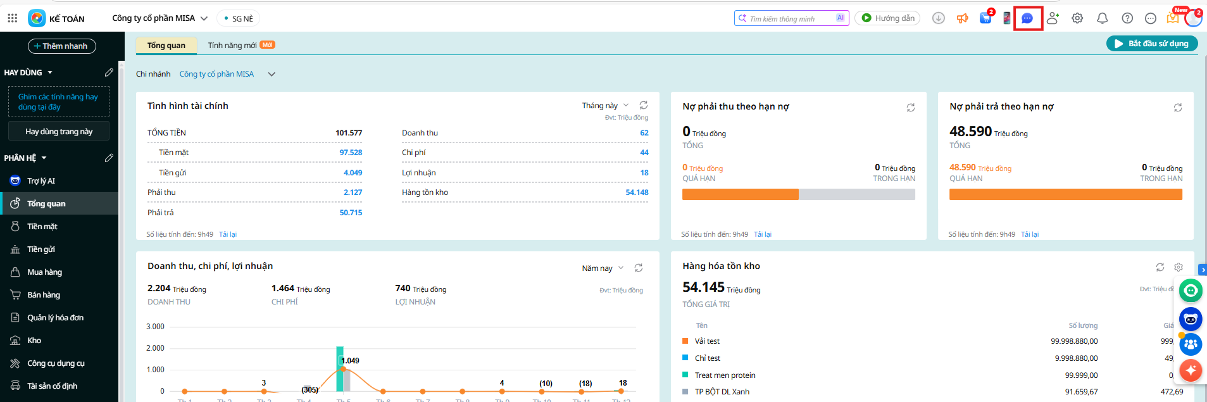Viewport: 1207px width, 402px height.
Task: Expand the Công ty cổ phần MISA company dropdown
Action: [x=160, y=18]
